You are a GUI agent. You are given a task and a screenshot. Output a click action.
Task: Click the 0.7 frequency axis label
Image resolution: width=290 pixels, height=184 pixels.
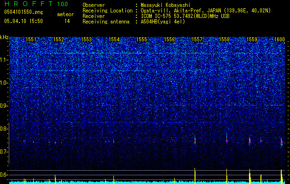click(4, 152)
